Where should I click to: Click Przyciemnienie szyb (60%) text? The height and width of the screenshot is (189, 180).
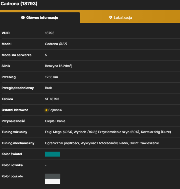119,132
